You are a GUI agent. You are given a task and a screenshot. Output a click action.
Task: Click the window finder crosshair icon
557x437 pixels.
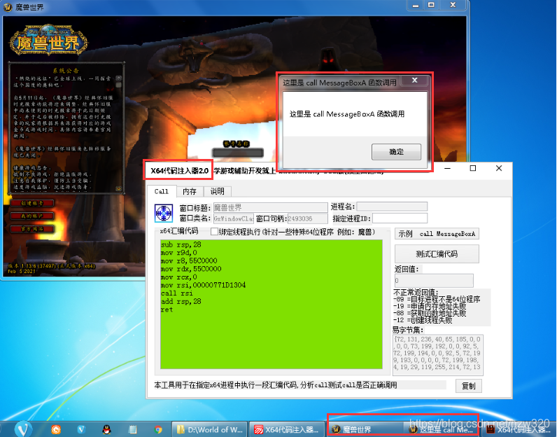pyautogui.click(x=164, y=213)
